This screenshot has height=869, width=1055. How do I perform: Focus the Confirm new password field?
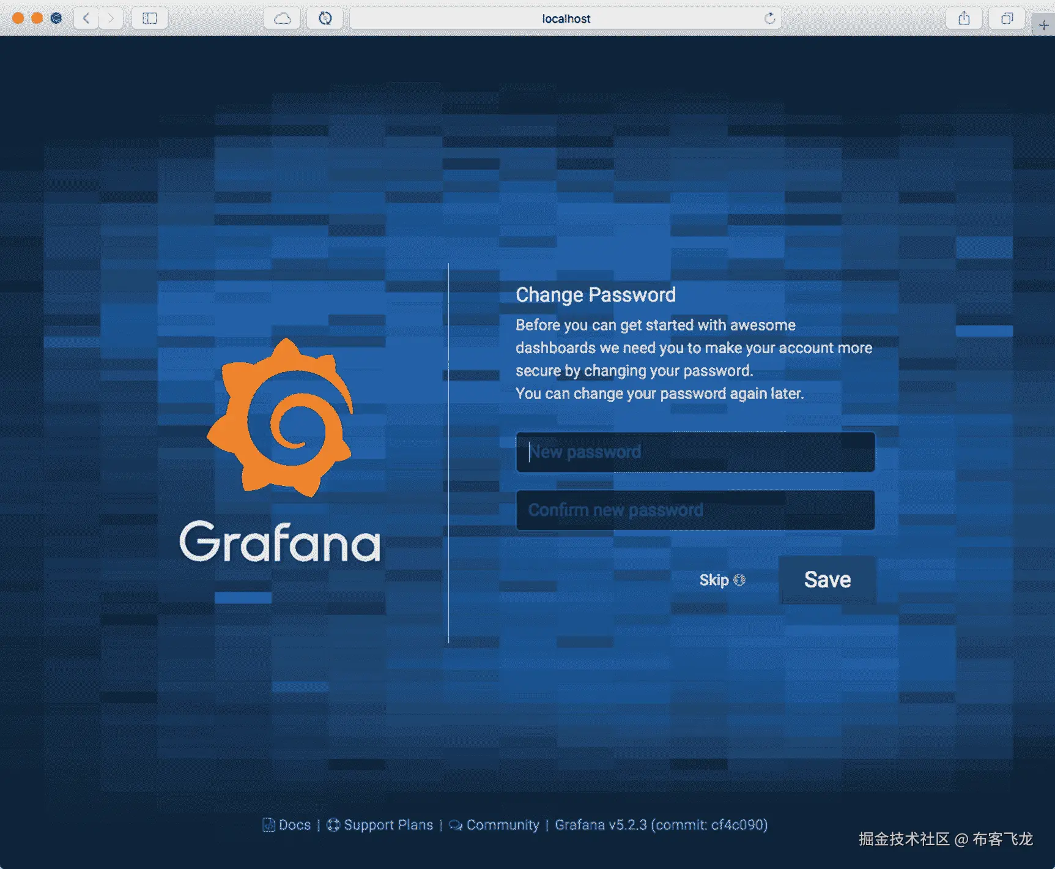pos(695,510)
